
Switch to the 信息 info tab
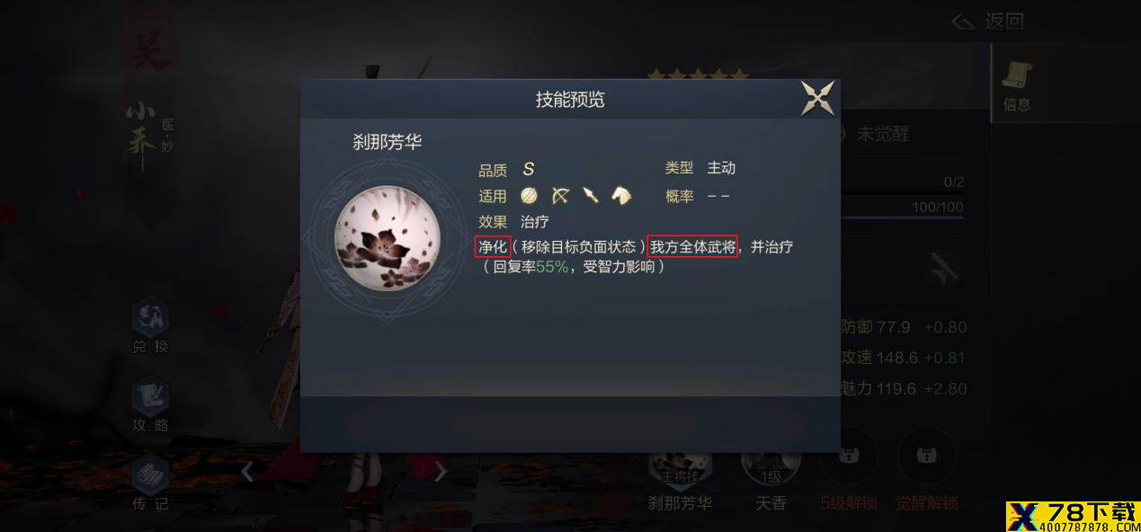click(x=1017, y=85)
